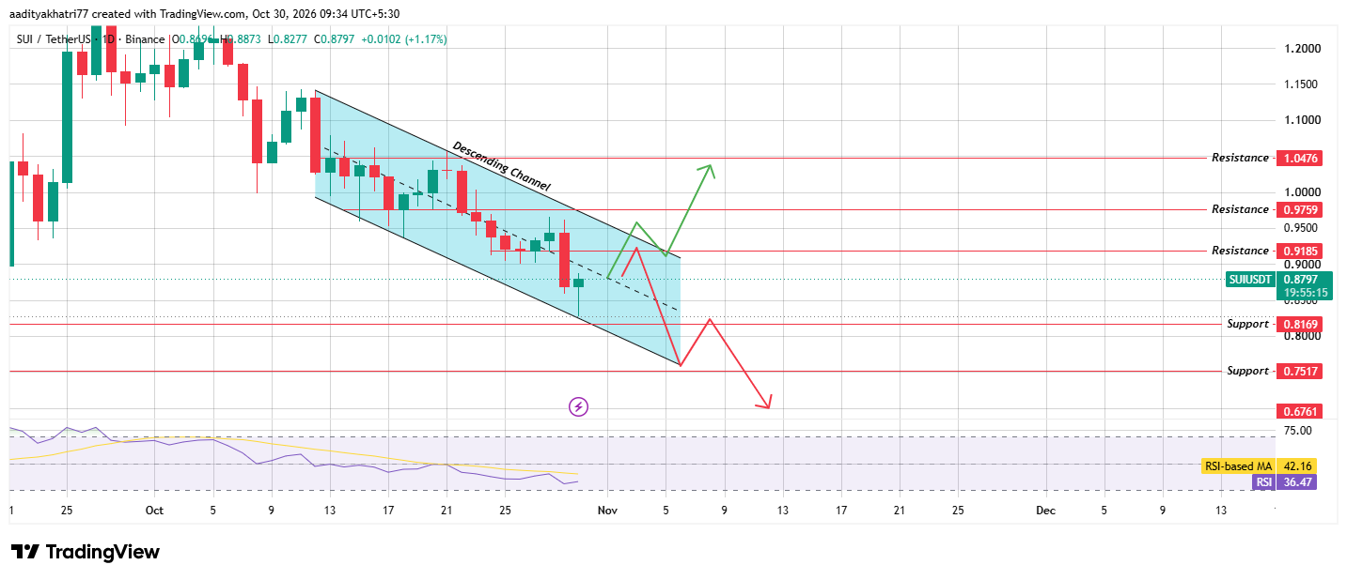Viewport: 1347px width, 580px height.
Task: Select the red 1.0476 resistance price tag
Action: pos(1299,159)
